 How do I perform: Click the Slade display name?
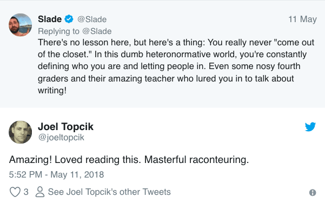[x=50, y=19]
